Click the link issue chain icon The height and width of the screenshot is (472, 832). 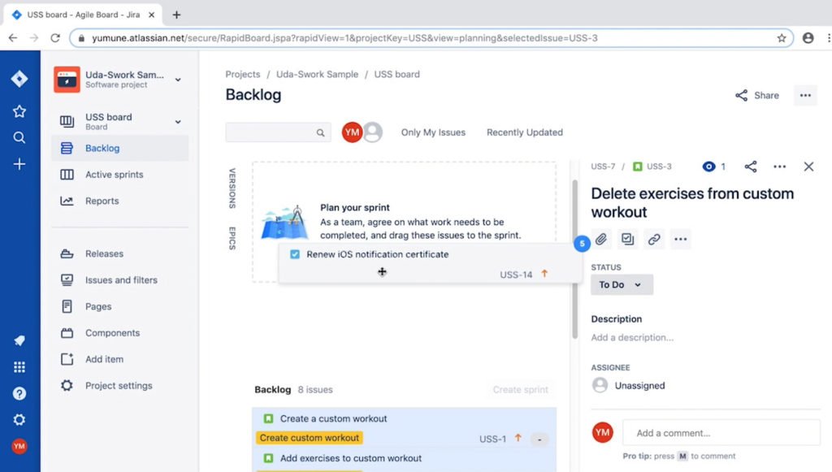point(654,239)
